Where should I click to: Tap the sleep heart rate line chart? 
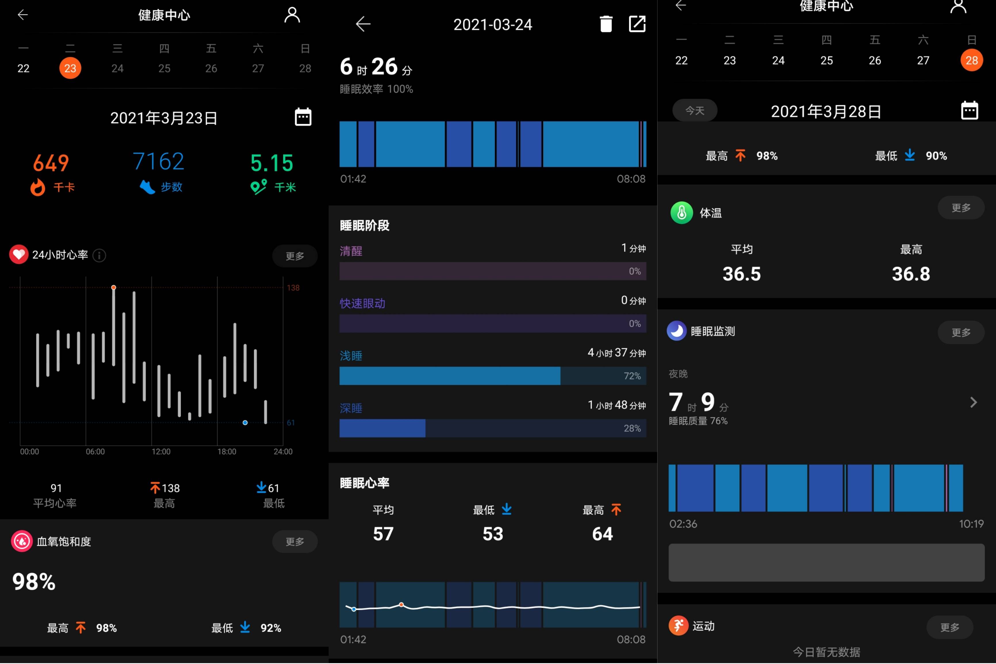(493, 605)
